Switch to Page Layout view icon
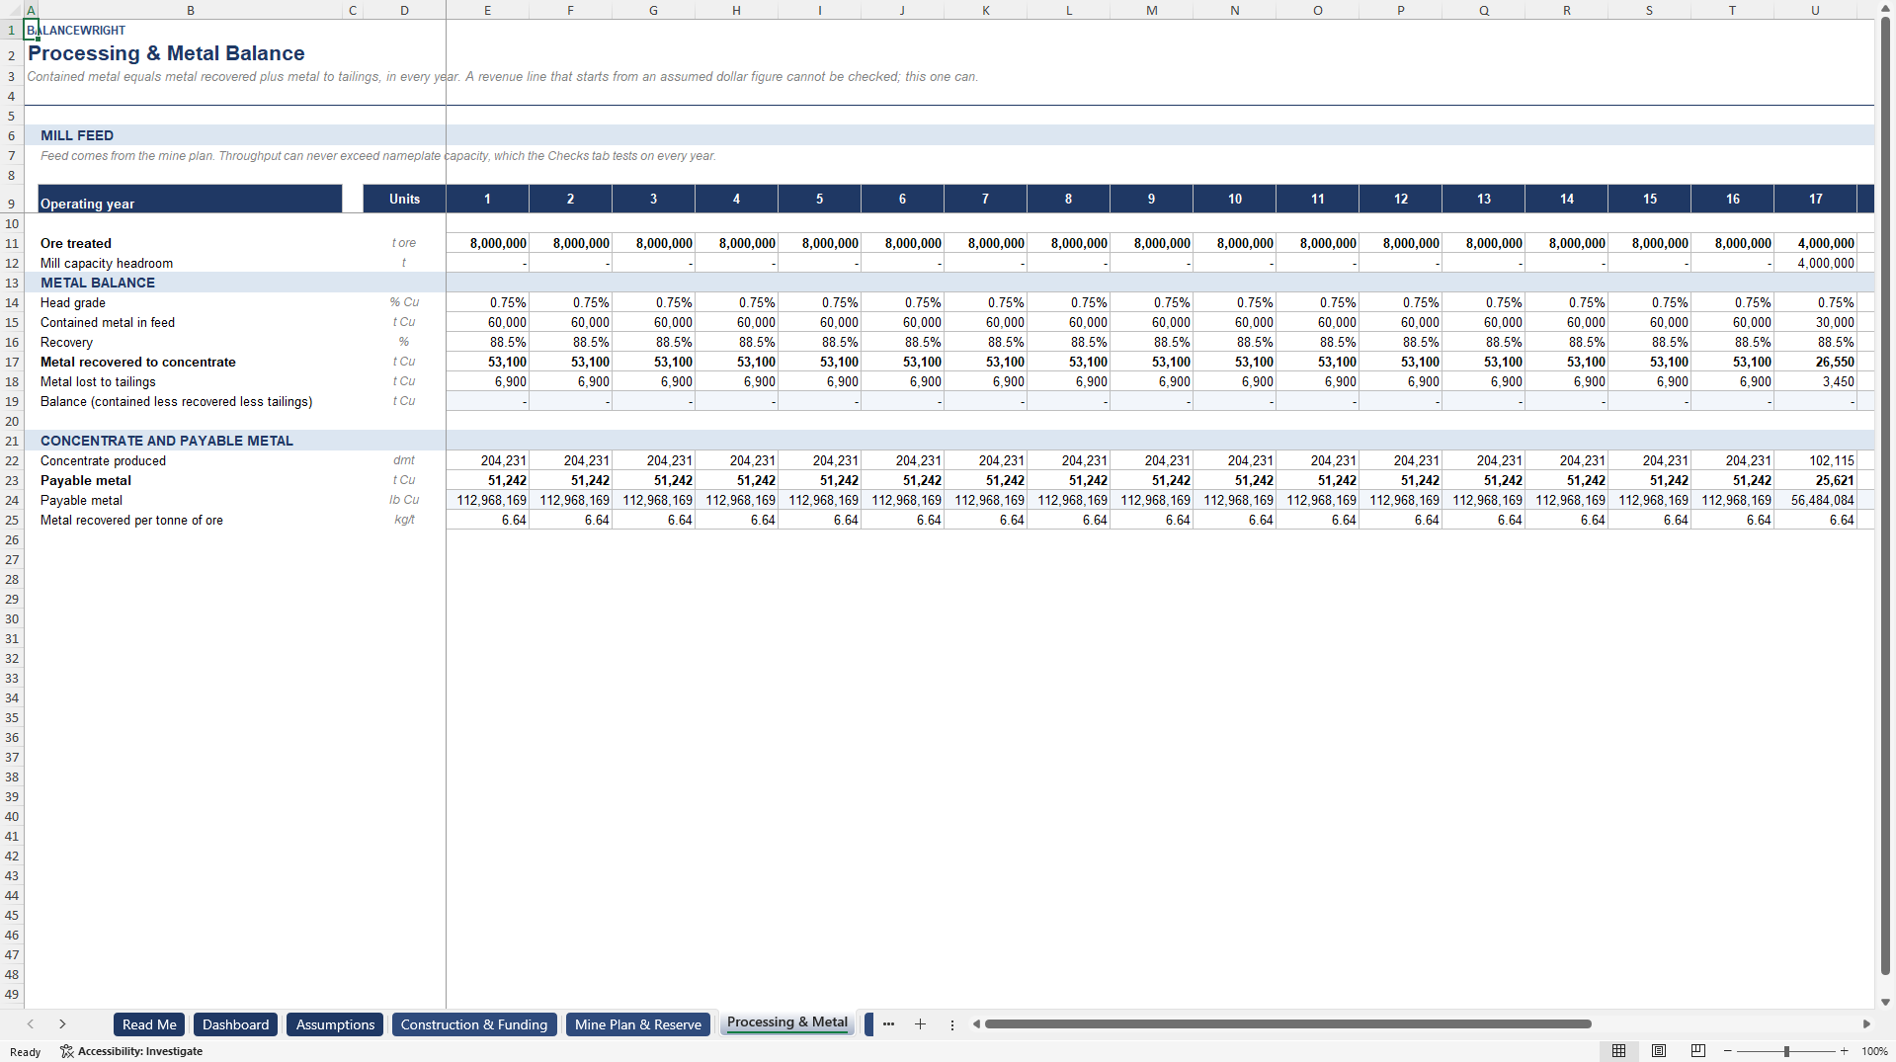 [x=1659, y=1051]
